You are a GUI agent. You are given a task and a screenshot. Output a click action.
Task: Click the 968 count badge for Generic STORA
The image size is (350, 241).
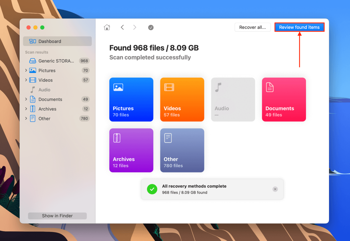(84, 61)
